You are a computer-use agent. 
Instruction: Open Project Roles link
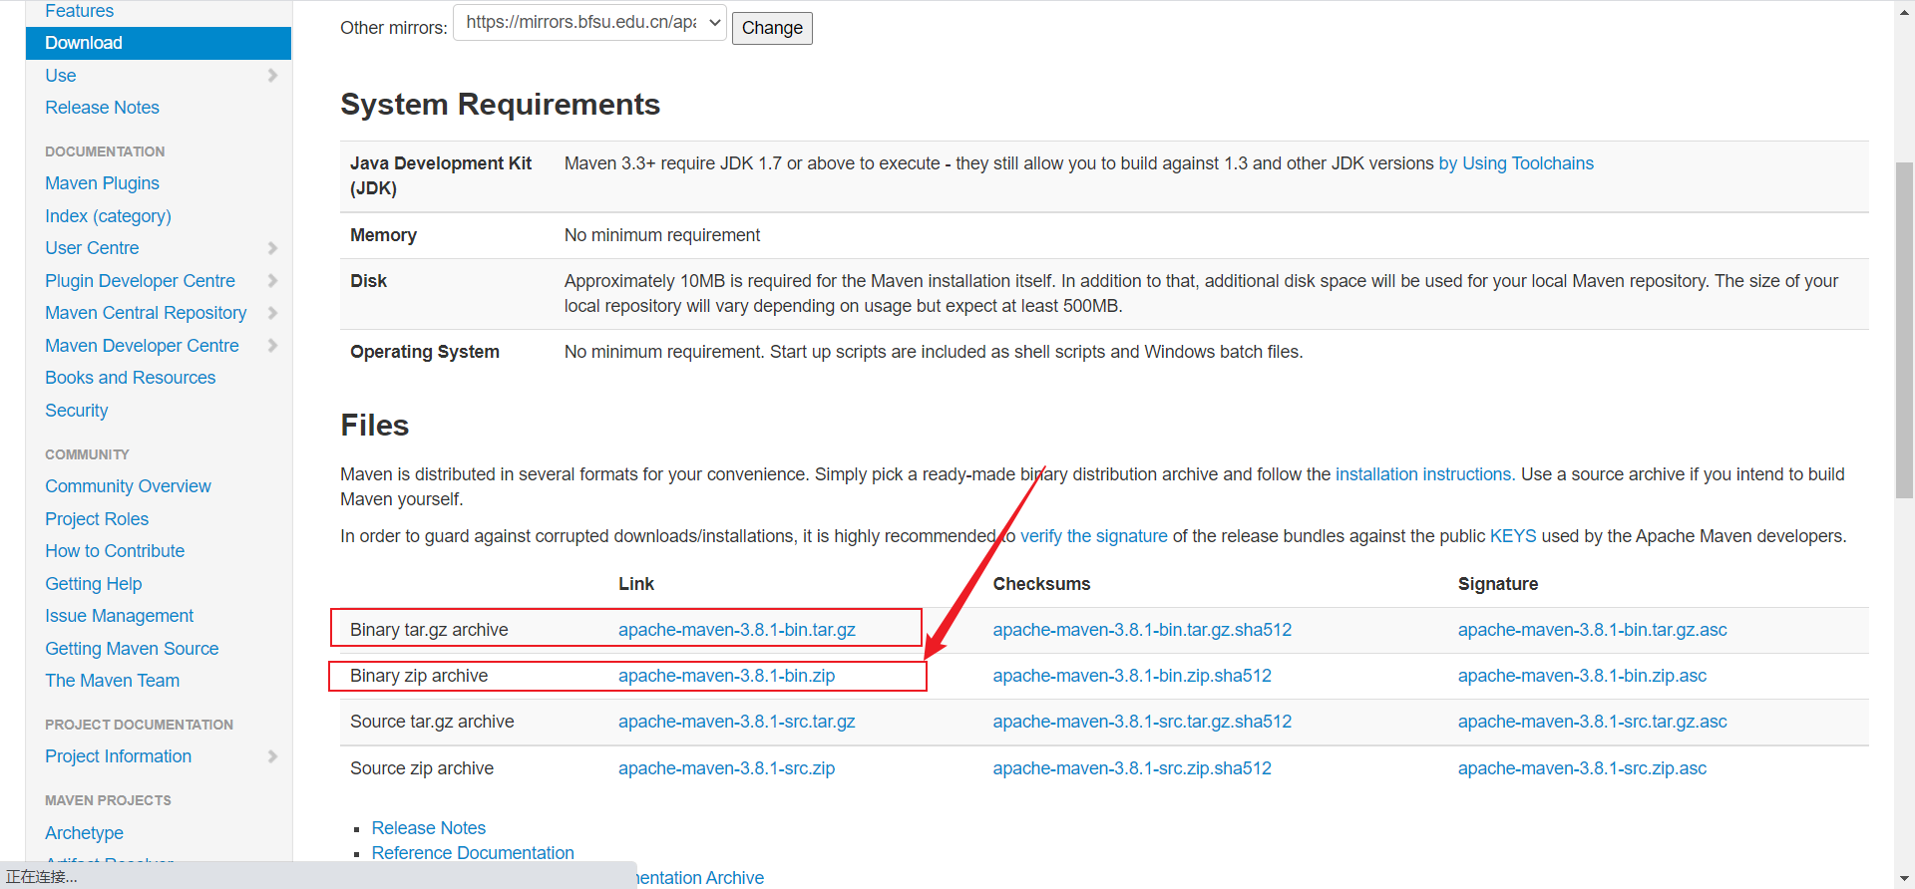pos(97,519)
